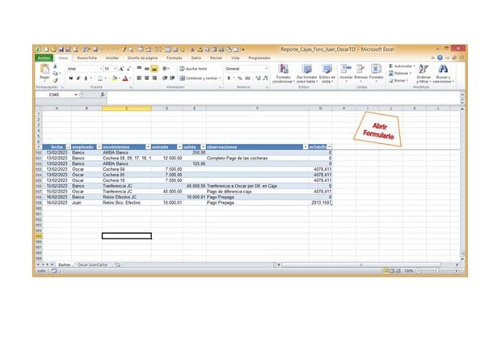
Task: Click the Borrar button
Action: (399, 80)
